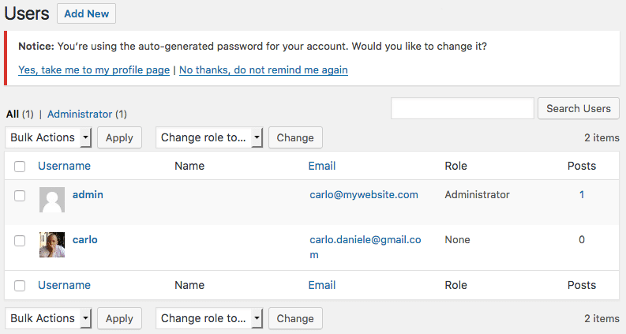Open the email link carlo@mywebsite.com
Screen dimensions: 626x334
(x=364, y=194)
